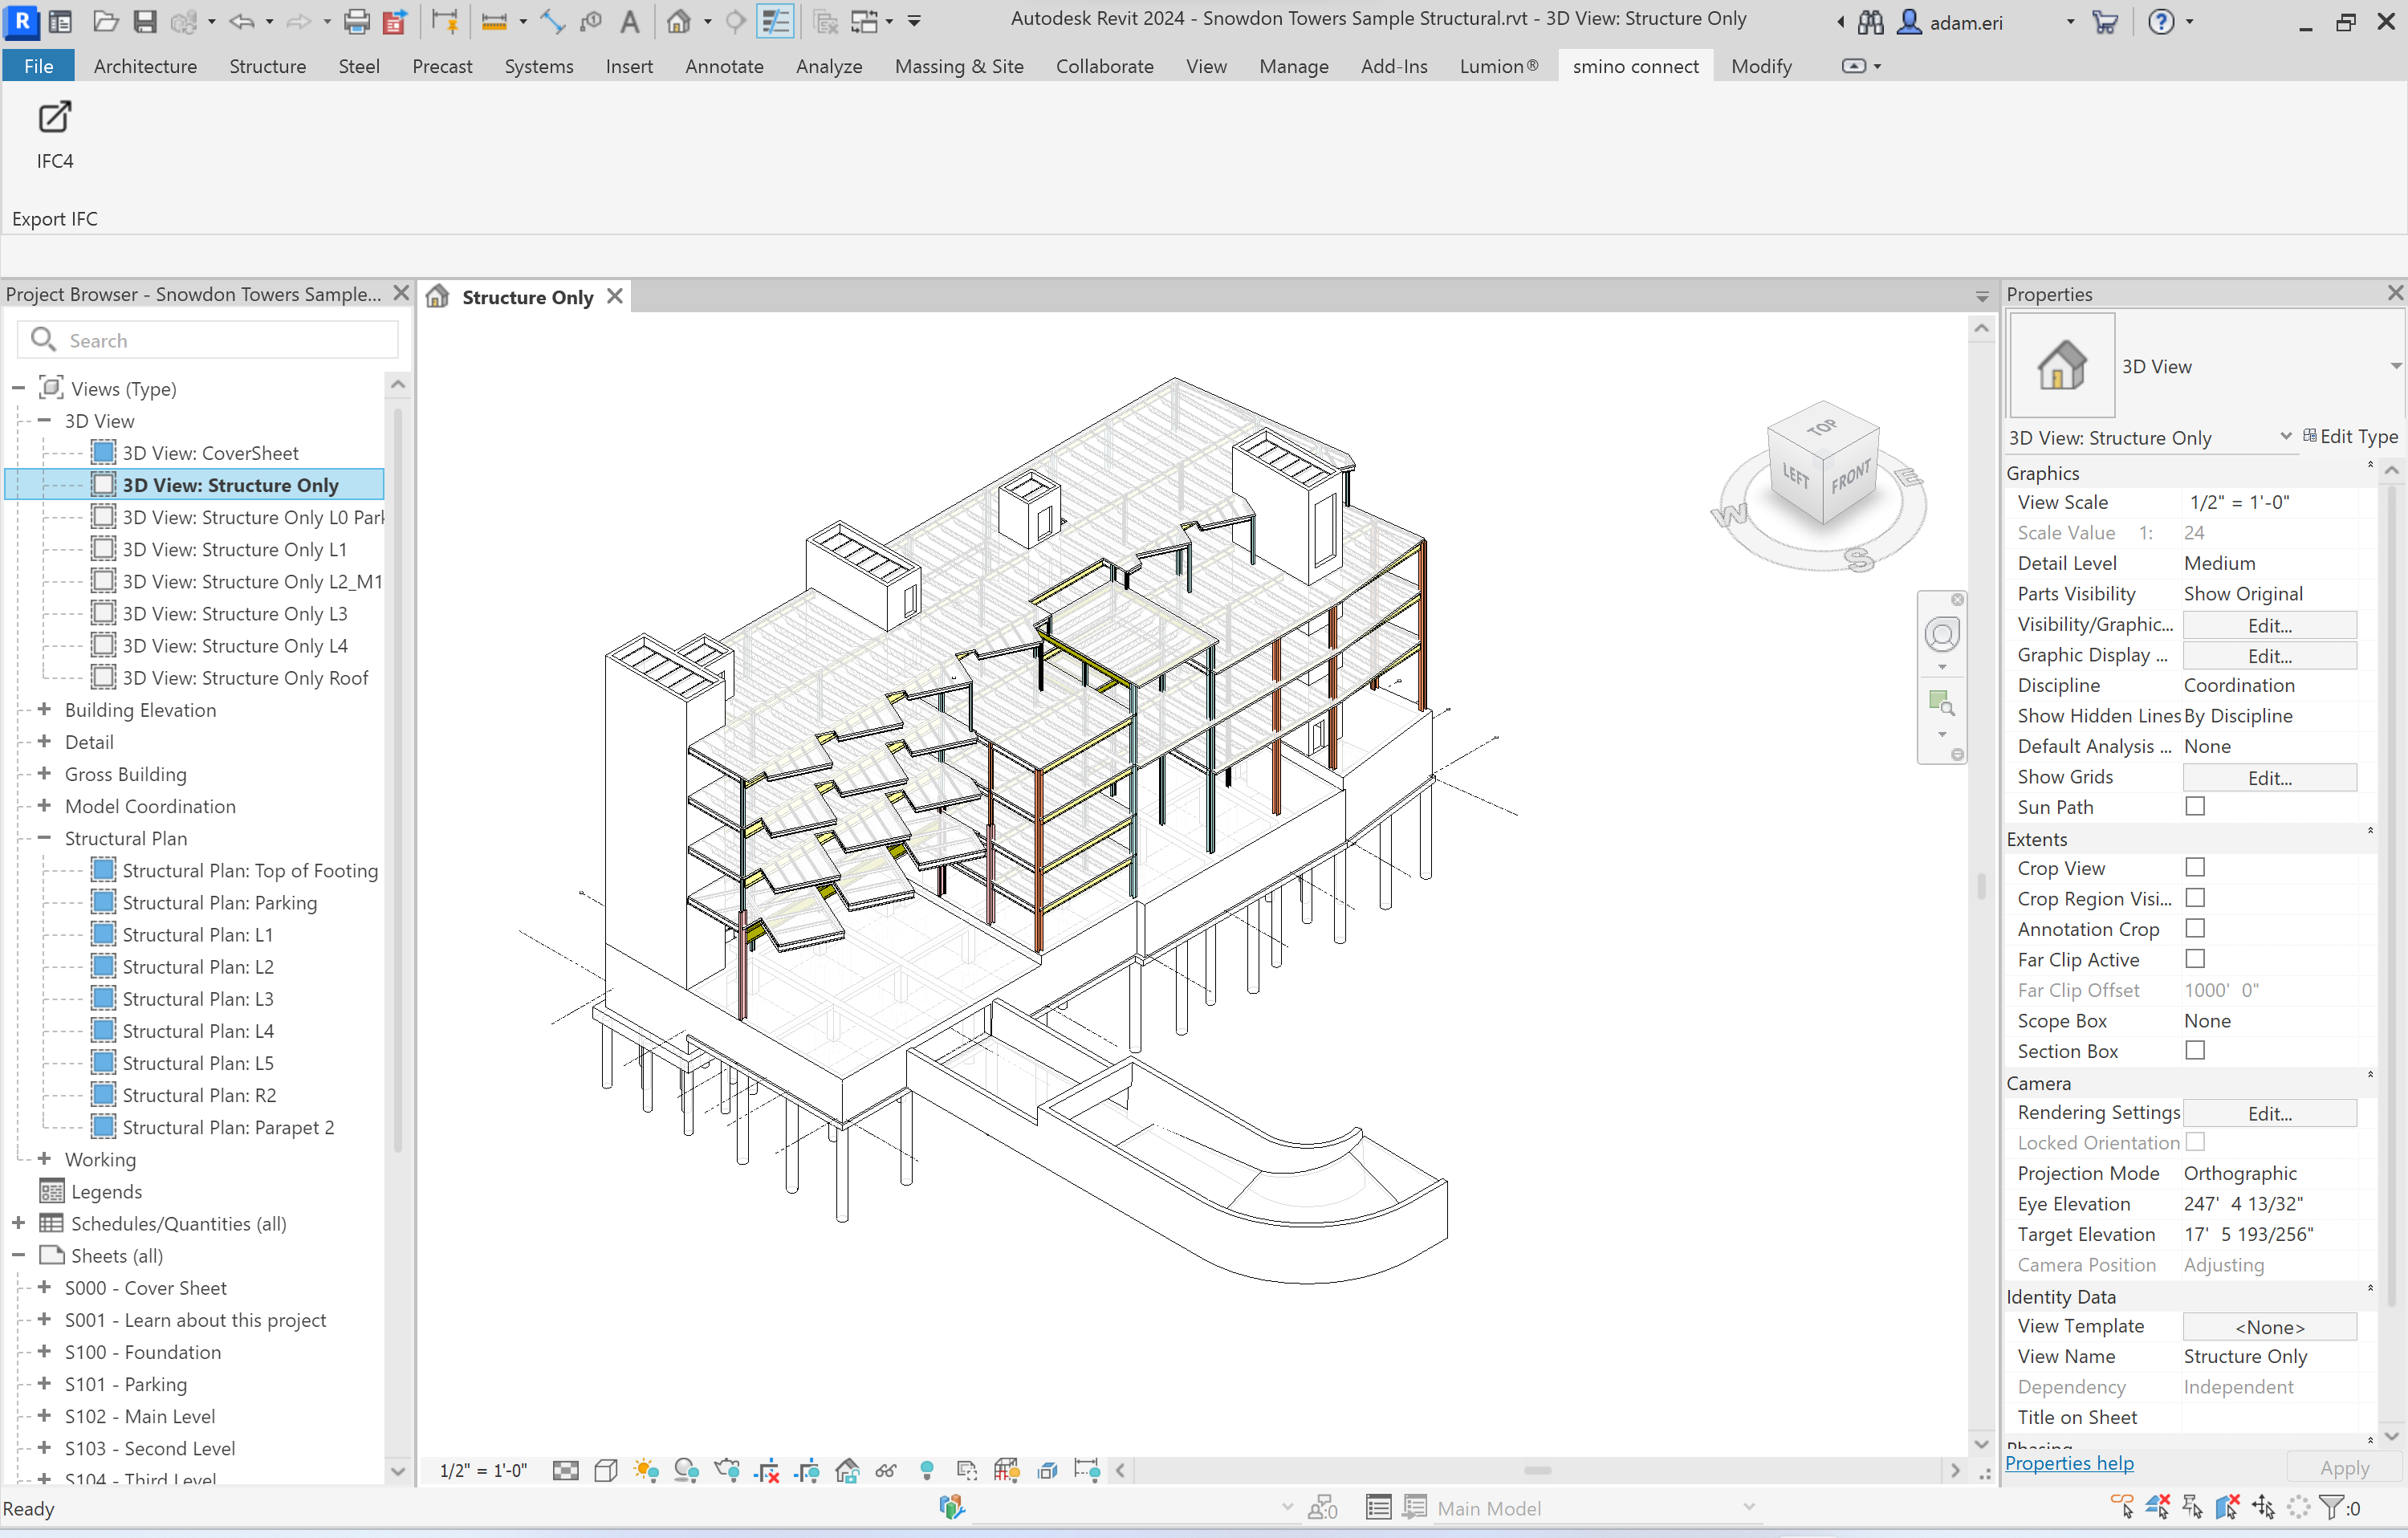Open the 3D View: Structure Only instance dropdown
The height and width of the screenshot is (1538, 2408).
click(2285, 436)
